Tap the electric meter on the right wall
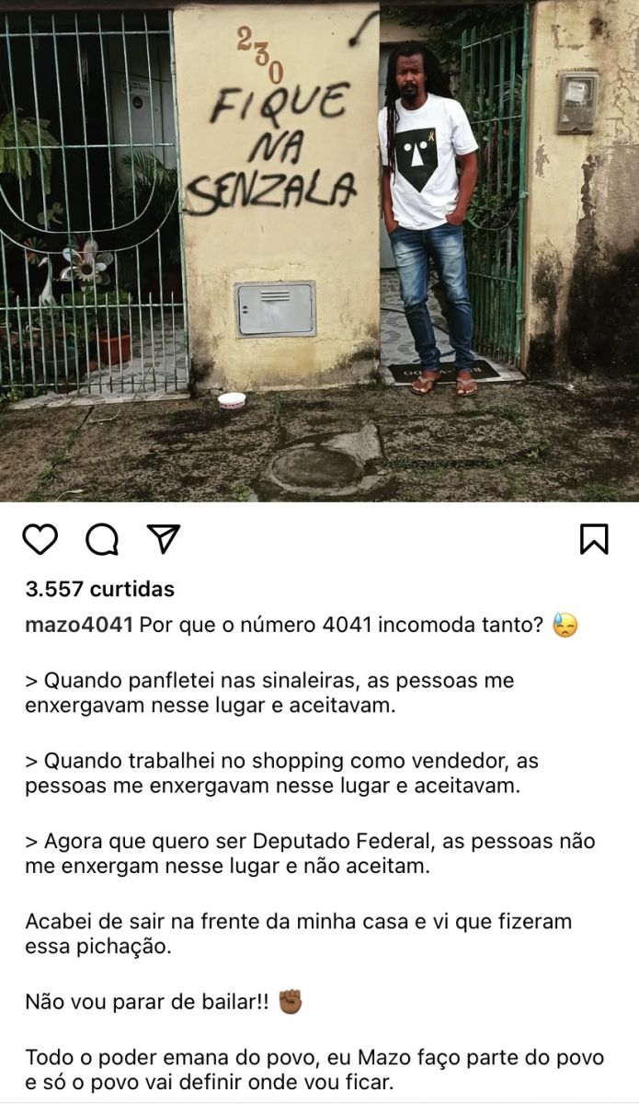Viewport: 639px width, 1104px height. click(x=576, y=102)
